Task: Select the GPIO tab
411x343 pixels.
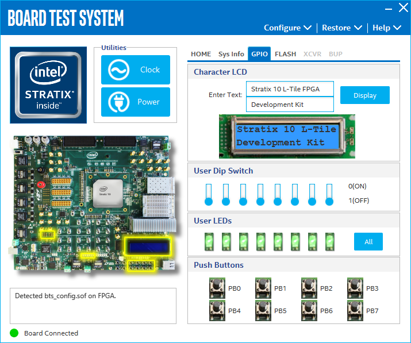Action: [259, 54]
